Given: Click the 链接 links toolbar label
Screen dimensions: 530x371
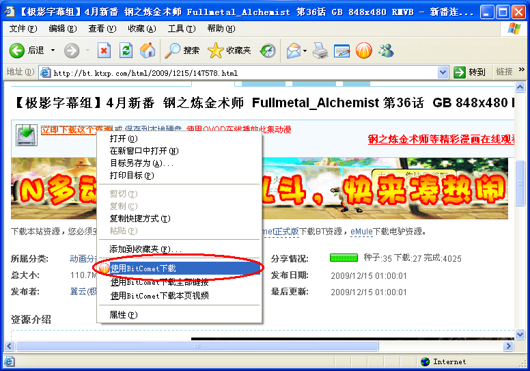Looking at the screenshot, I should 504,72.
